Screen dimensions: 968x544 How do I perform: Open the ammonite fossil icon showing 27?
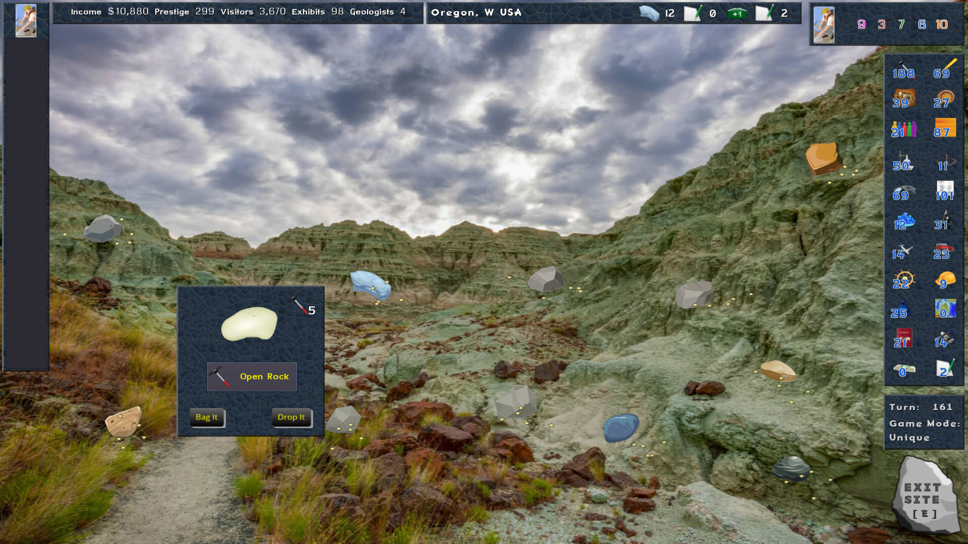pyautogui.click(x=944, y=96)
